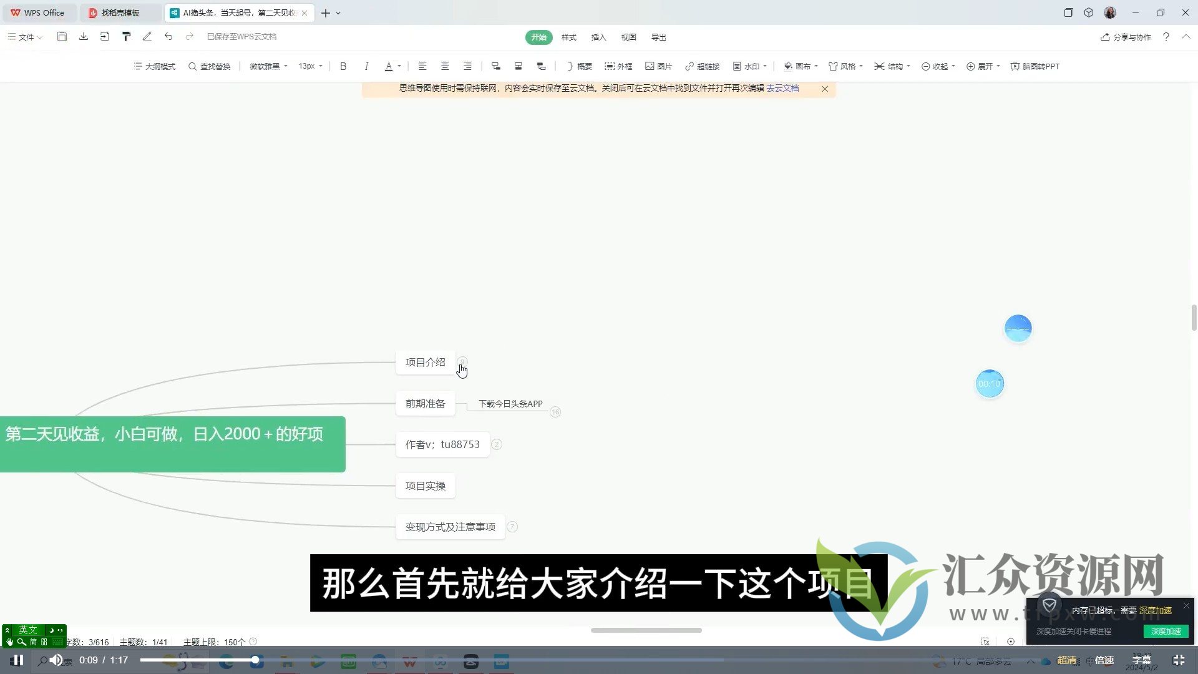This screenshot has height=674, width=1198.
Task: Click the format painter icon
Action: pos(126,37)
